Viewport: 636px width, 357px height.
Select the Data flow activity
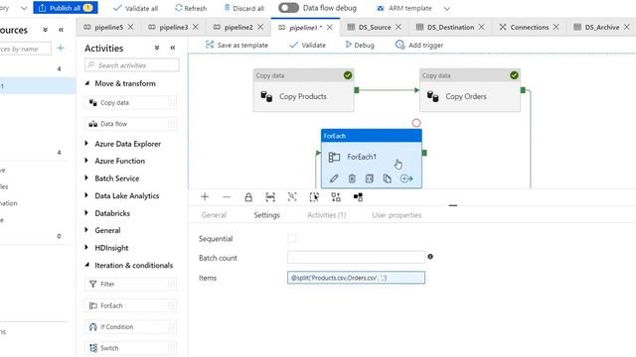point(130,124)
